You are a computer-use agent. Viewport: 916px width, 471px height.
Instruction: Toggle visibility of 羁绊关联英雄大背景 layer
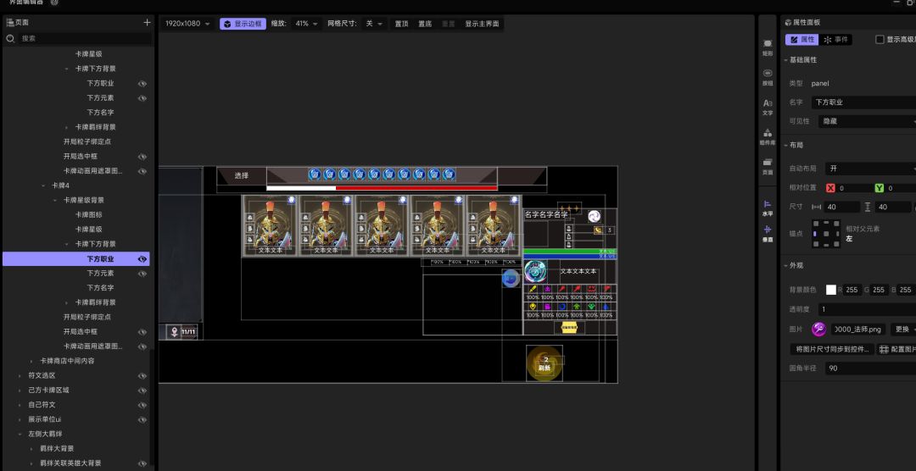point(142,463)
